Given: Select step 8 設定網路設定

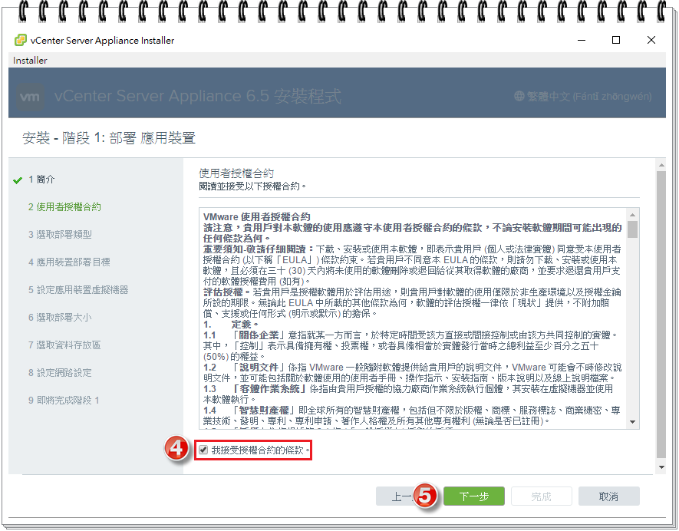Looking at the screenshot, I should click(60, 373).
